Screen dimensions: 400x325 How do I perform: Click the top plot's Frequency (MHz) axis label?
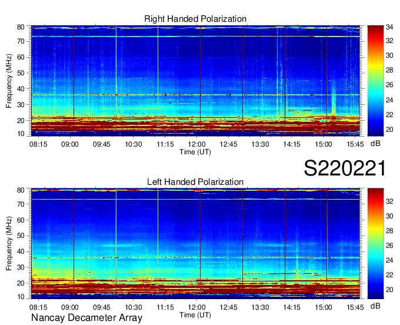coord(9,81)
